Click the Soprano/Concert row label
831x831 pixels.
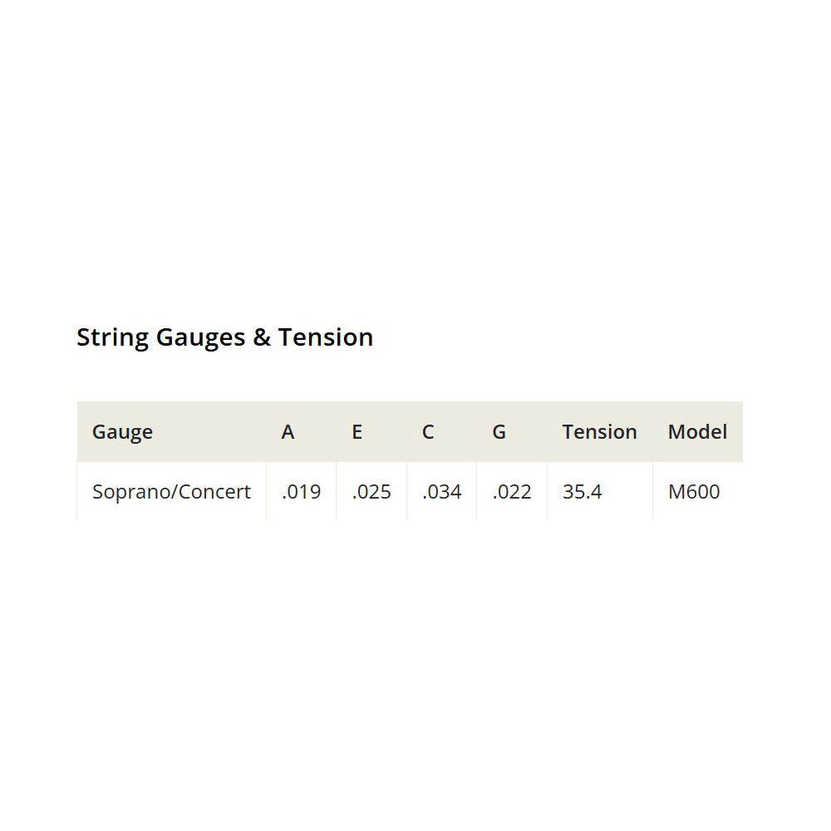[x=171, y=492]
